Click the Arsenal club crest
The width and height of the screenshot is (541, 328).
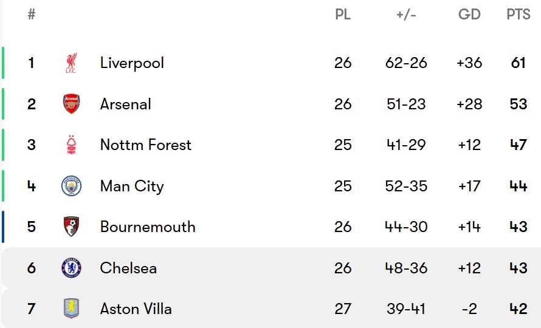(71, 104)
